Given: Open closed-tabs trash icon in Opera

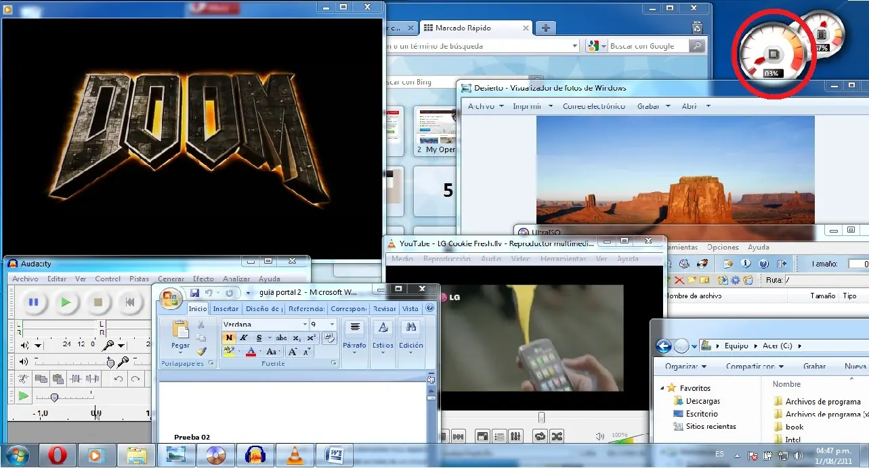Looking at the screenshot, I should tap(698, 28).
